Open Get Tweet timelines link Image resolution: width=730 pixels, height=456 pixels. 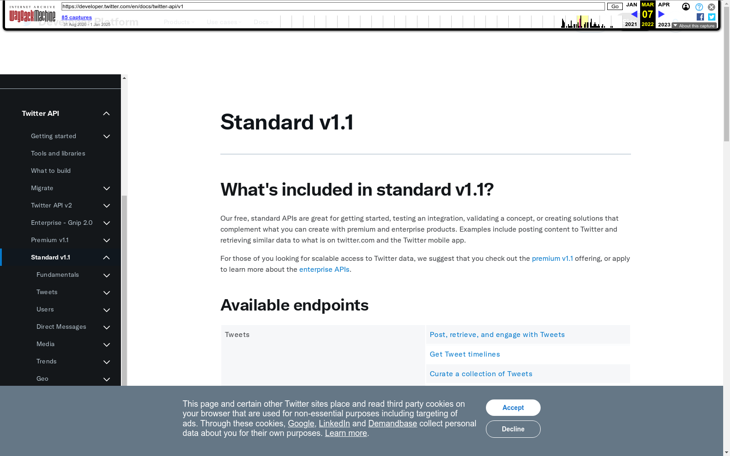[x=465, y=354]
